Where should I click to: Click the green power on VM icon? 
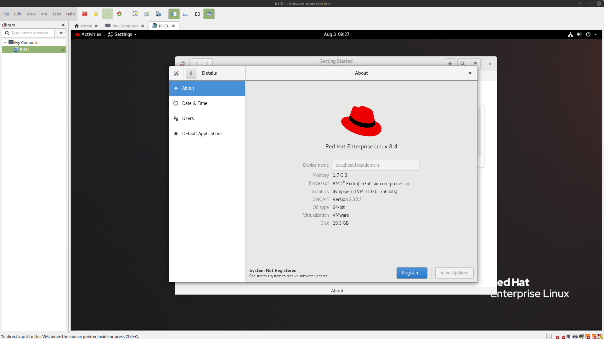[x=107, y=14]
